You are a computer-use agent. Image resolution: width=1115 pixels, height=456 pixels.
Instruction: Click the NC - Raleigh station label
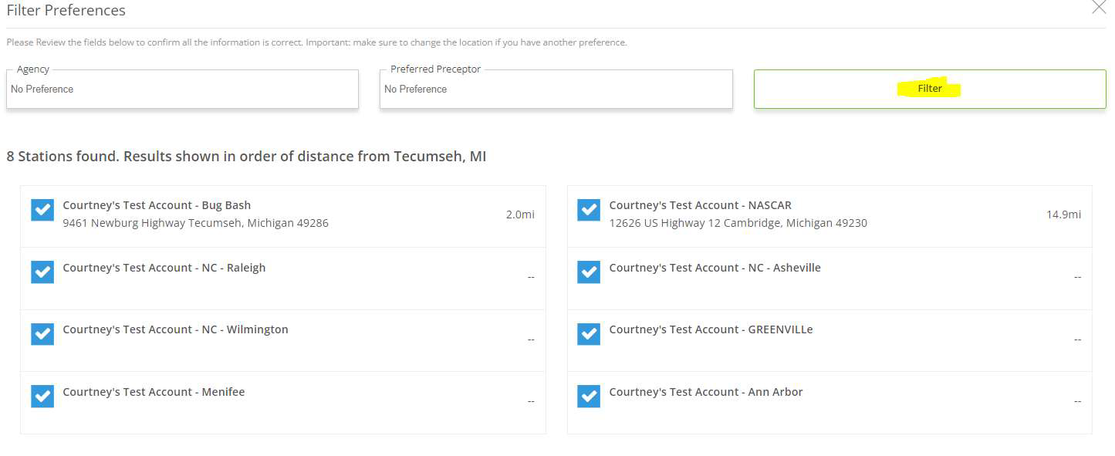tap(164, 268)
